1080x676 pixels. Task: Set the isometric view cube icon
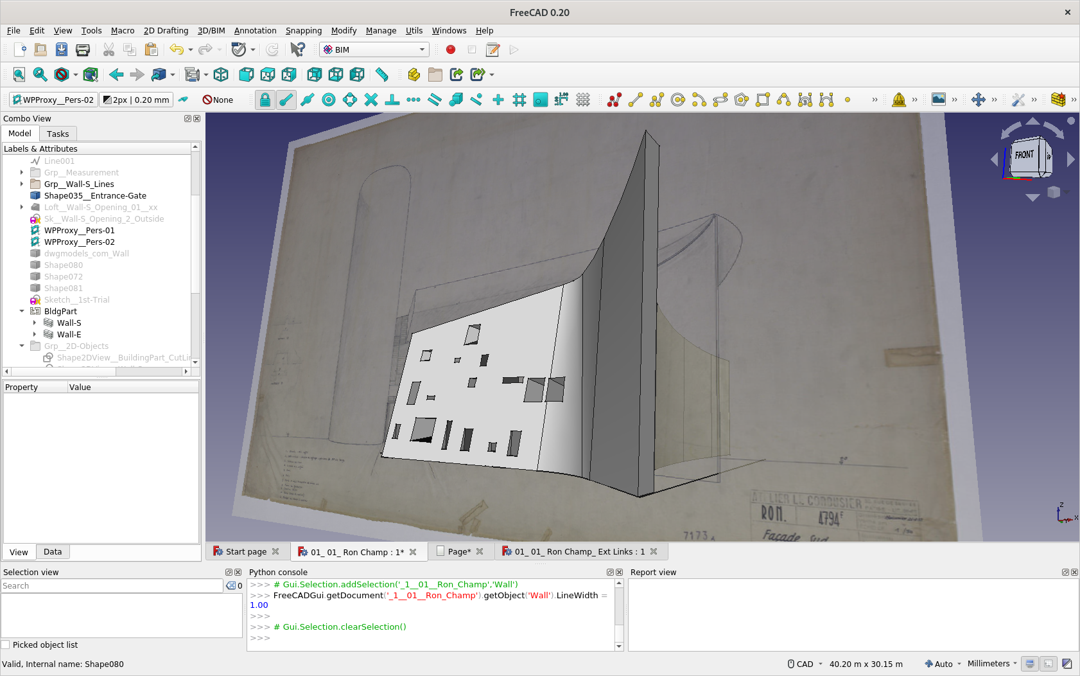(x=221, y=75)
